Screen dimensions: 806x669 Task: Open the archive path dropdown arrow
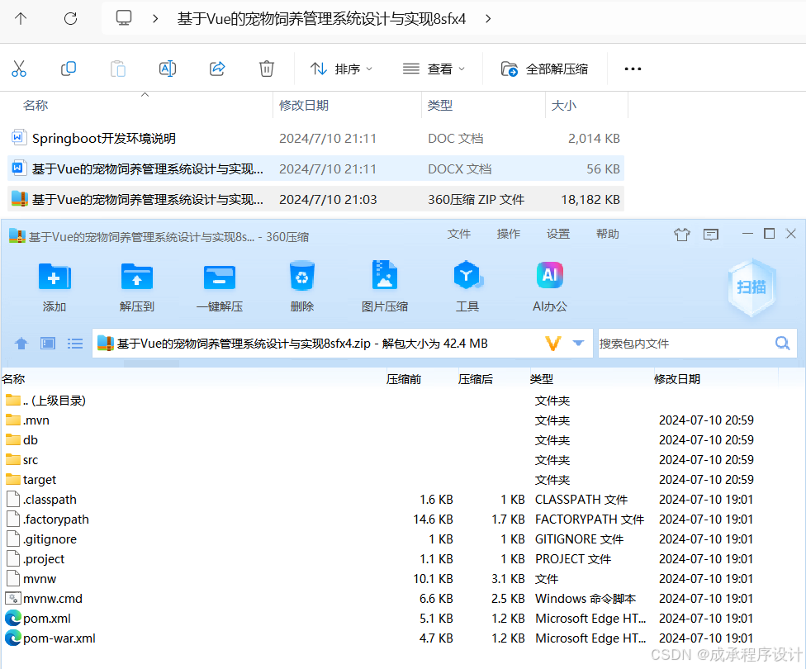[578, 343]
